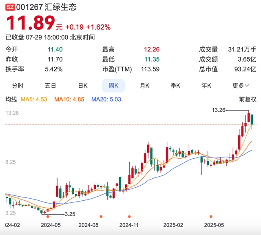Click the 昨收 value 11.70

click(x=55, y=59)
